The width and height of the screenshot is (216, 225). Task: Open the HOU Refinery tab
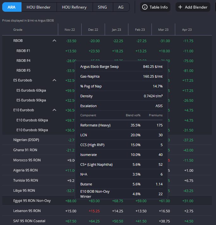[75, 7]
